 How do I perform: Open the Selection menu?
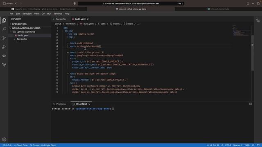[x=27, y=13]
